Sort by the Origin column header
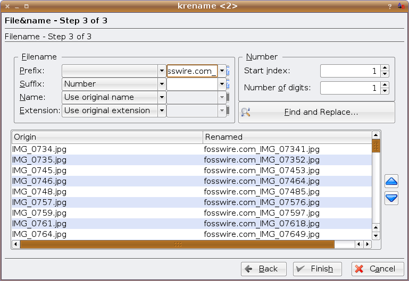This screenshot has width=409, height=281. 107,137
